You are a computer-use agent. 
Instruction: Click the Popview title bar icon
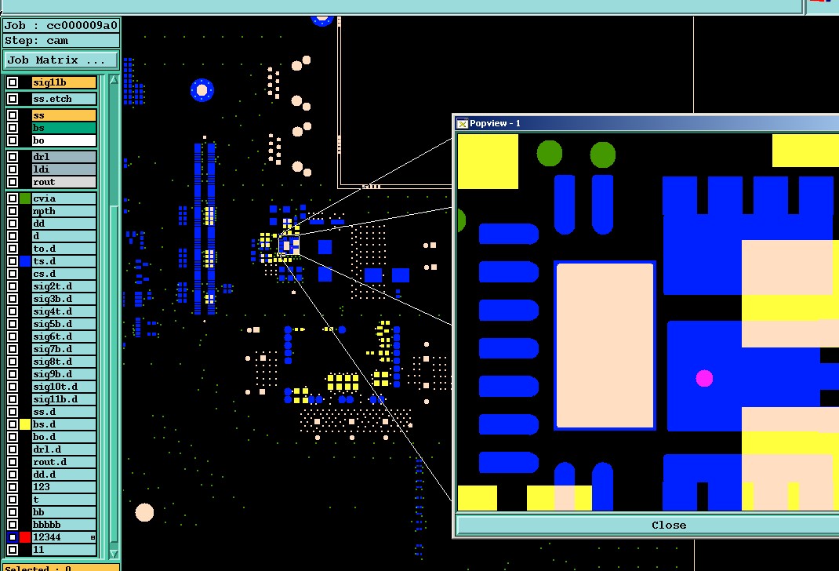[463, 124]
